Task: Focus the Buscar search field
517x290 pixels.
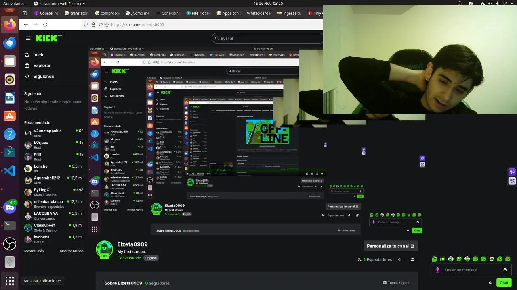Action: click(268, 38)
